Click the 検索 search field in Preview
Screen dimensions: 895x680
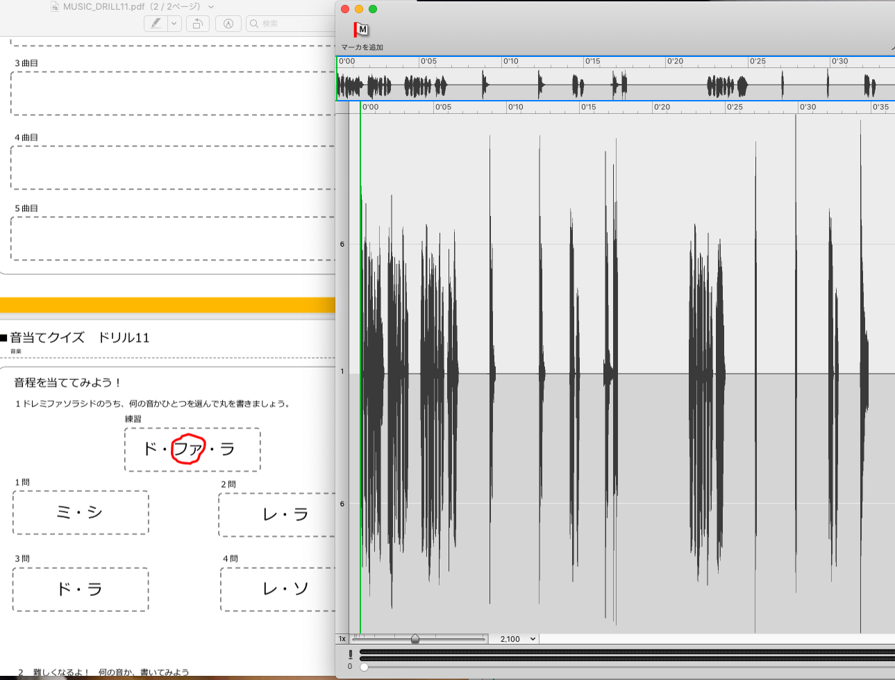(292, 24)
